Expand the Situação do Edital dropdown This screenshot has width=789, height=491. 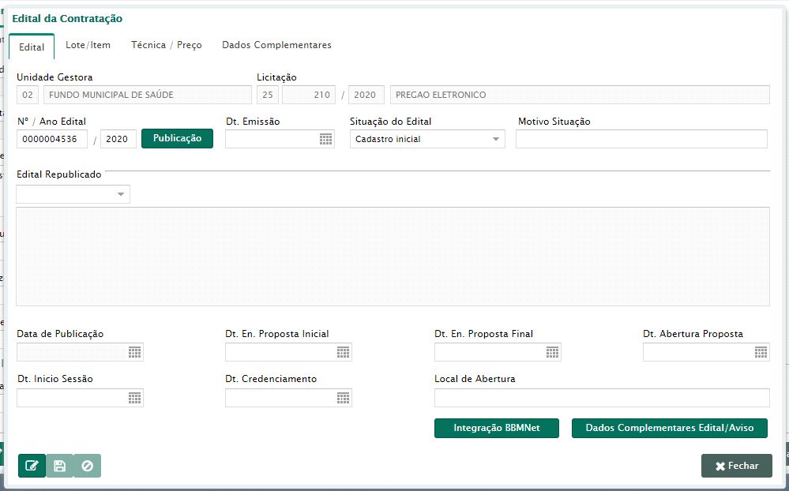coord(496,139)
